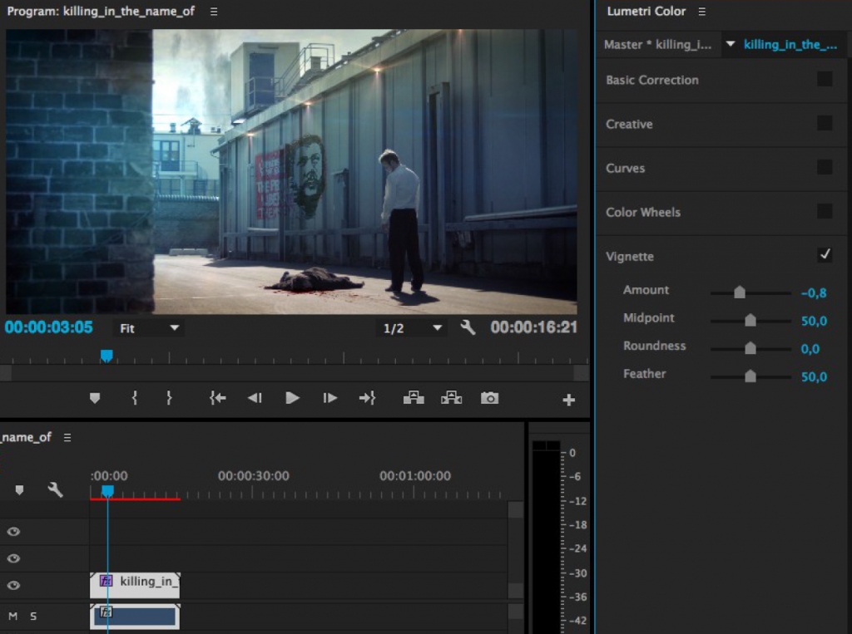Click the Lift button icon
This screenshot has height=634, width=852.
(414, 398)
